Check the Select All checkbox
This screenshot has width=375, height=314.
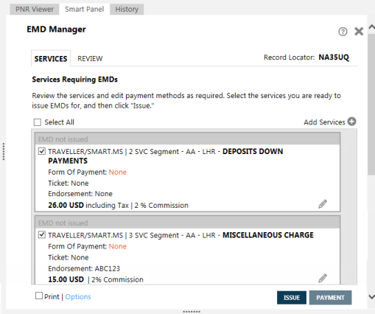point(38,122)
